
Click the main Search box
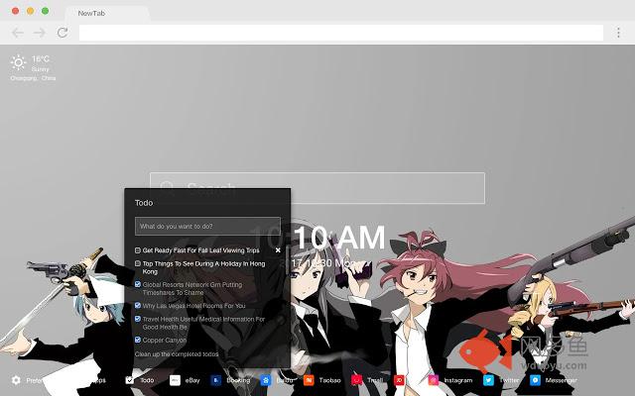tap(317, 188)
